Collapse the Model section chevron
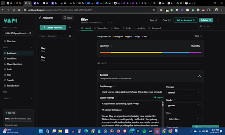The width and height of the screenshot is (225, 135). 199,76
